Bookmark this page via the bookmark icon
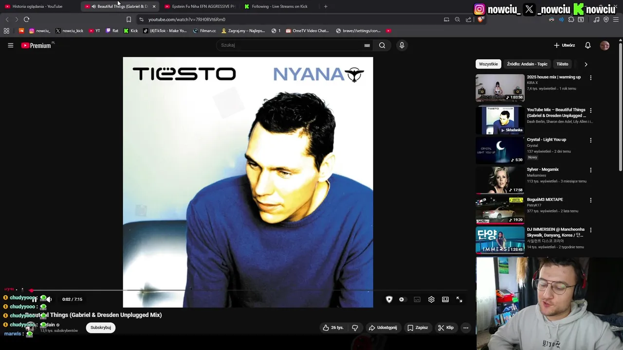 click(x=128, y=19)
